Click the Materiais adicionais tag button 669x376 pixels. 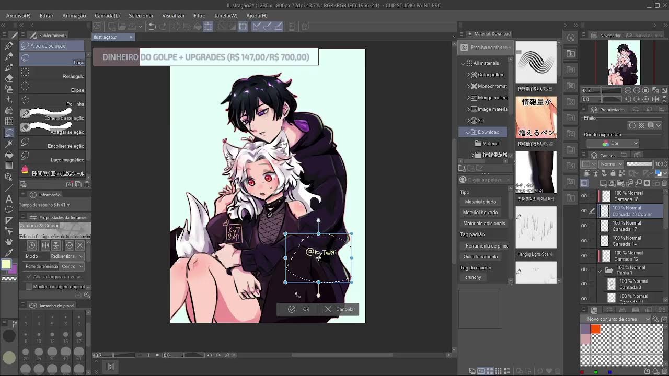tap(484, 224)
